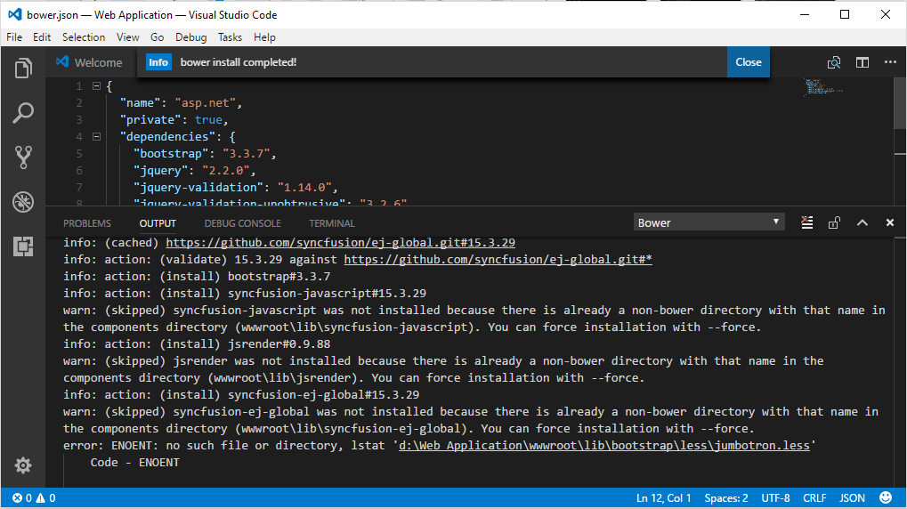Change encoding via UTF-8 status entry
The image size is (907, 509).
(x=775, y=498)
